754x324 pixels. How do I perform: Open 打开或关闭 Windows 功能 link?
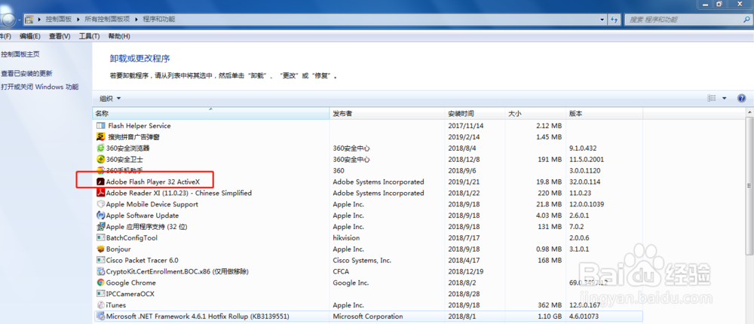(x=39, y=87)
